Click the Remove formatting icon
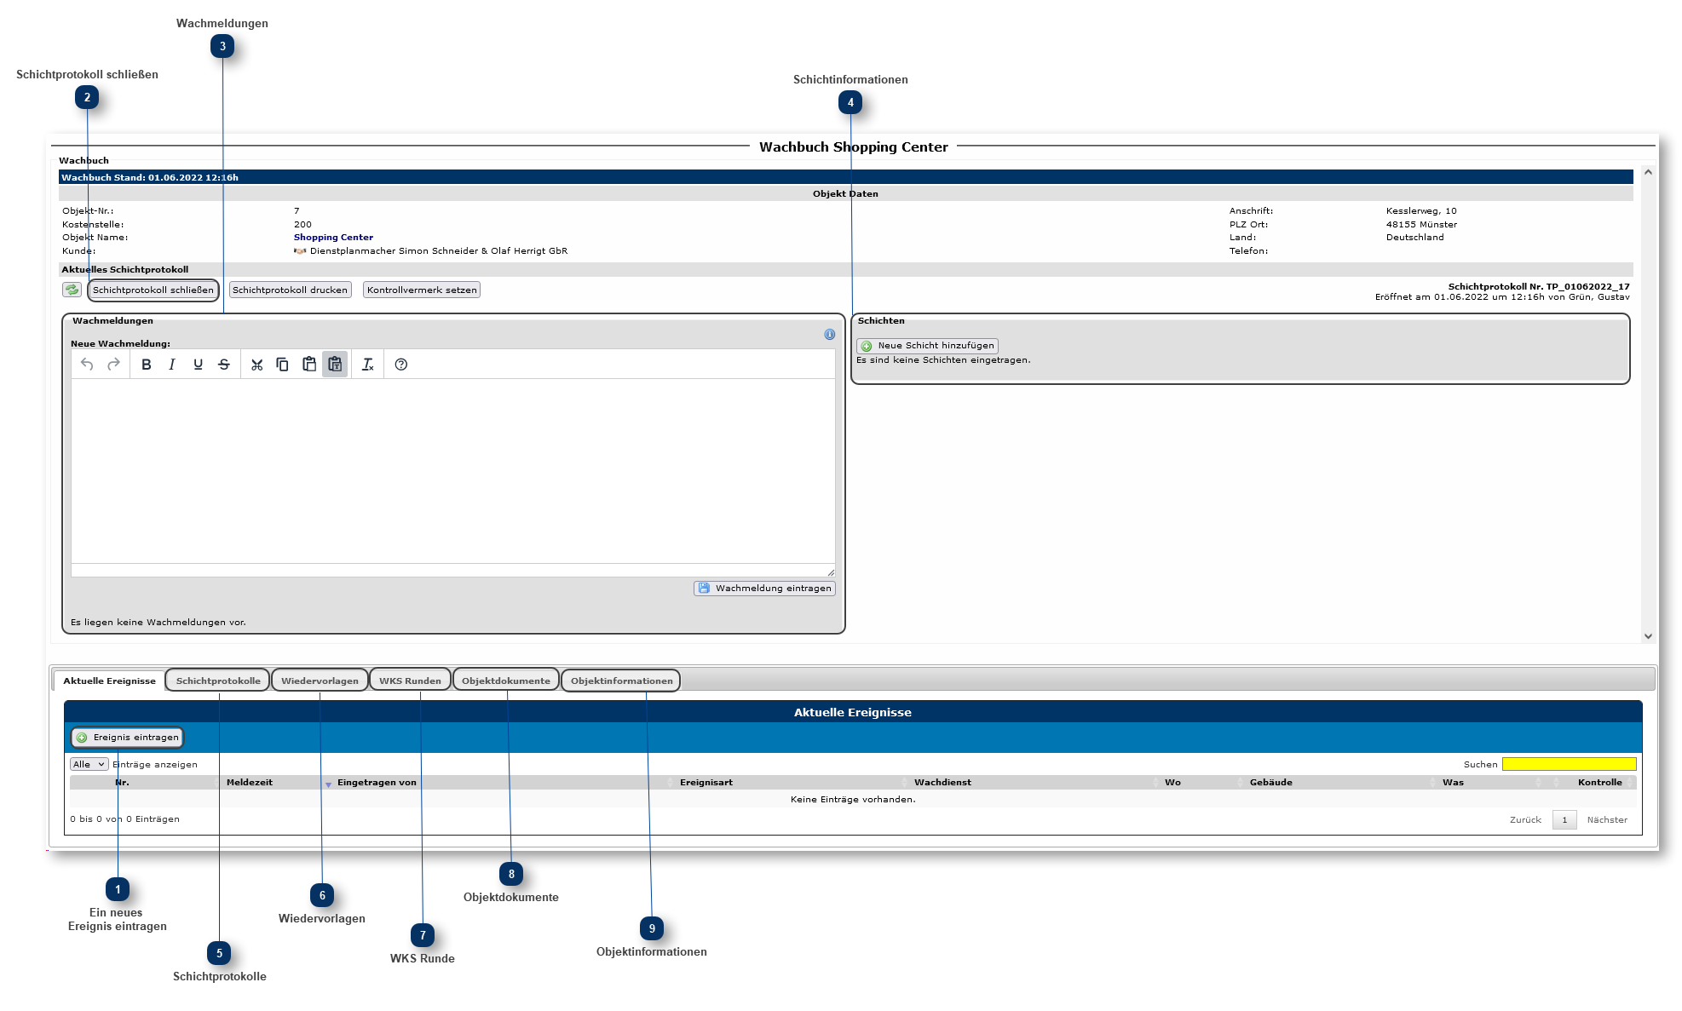The height and width of the screenshot is (1011, 1682). 368,365
